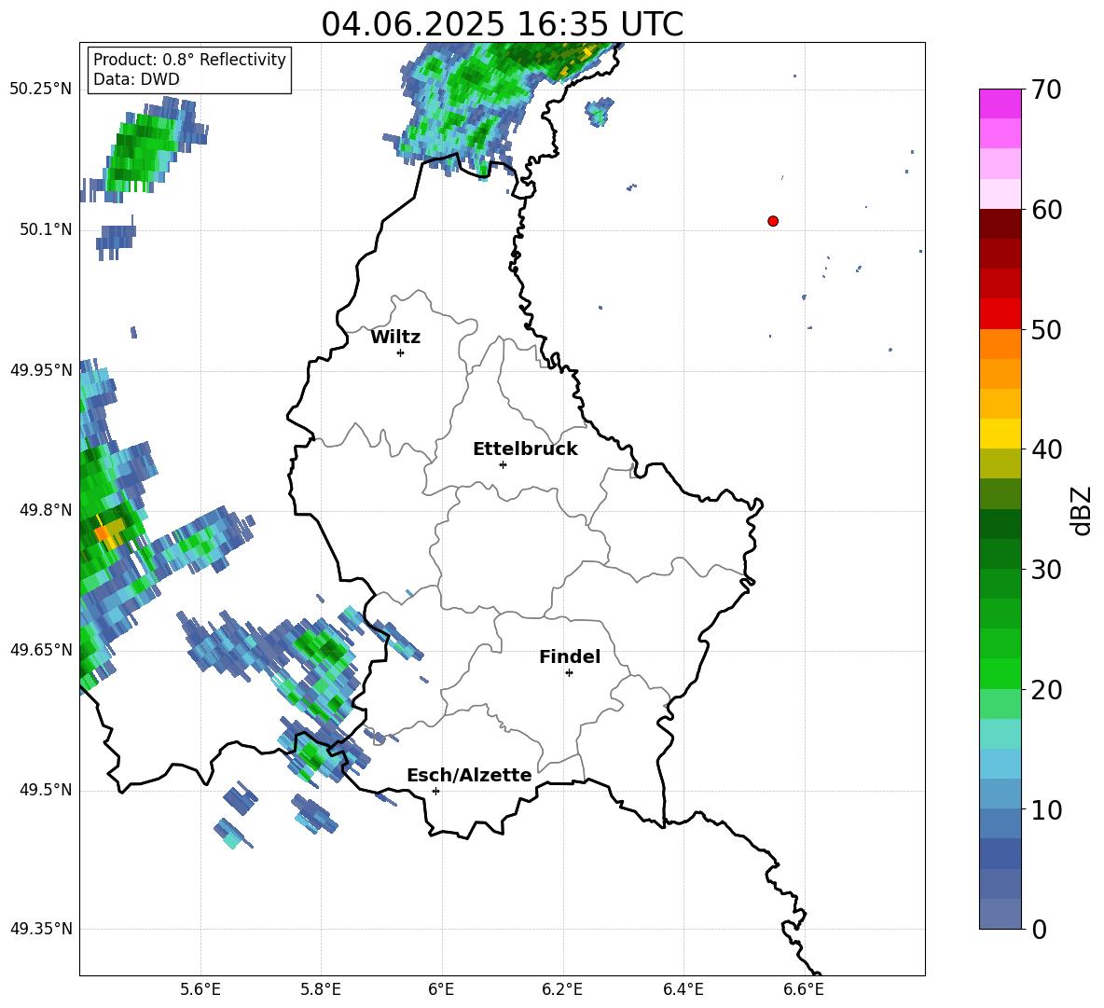Click the orange high-reflectivity core near 49.8°N

tap(103, 532)
